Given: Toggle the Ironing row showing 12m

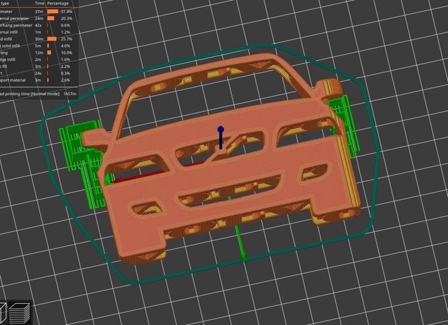Looking at the screenshot, I should point(38,53).
